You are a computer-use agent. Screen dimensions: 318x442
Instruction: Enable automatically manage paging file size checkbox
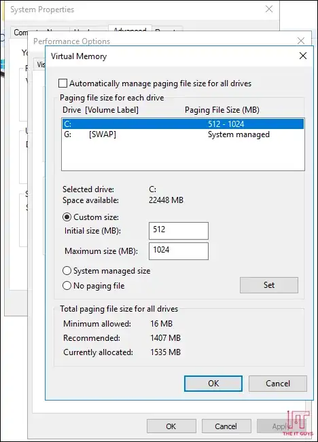pos(63,84)
